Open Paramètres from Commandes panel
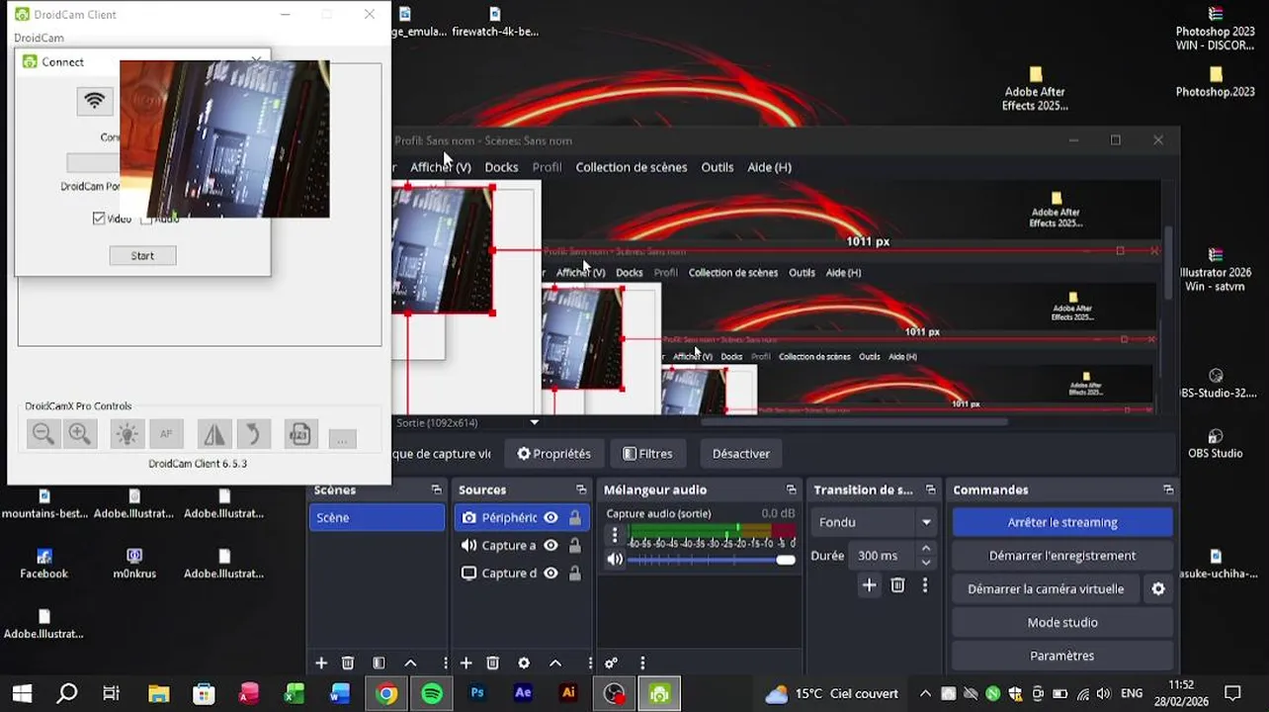This screenshot has height=712, width=1269. coord(1062,656)
